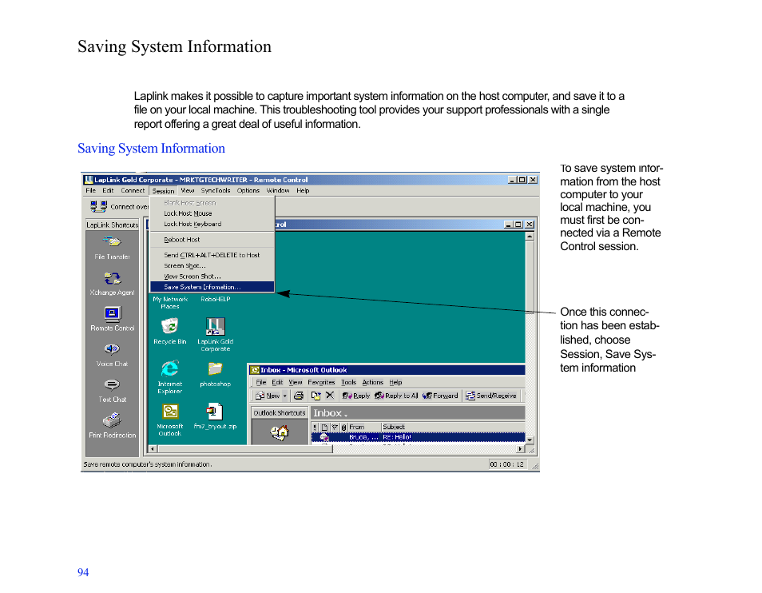Sort by the attachment paperclip column
The width and height of the screenshot is (762, 593).
click(344, 427)
